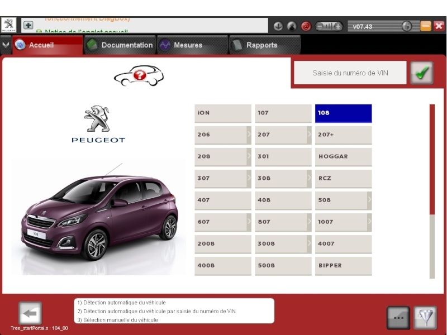
Task: Expand the 206 model submenu
Action: tap(248, 135)
